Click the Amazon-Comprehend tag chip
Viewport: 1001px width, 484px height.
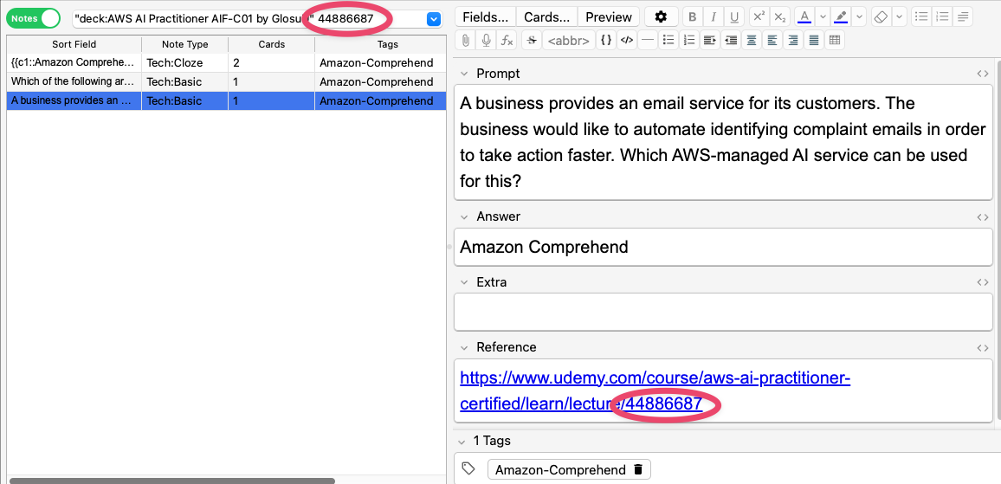coord(569,470)
